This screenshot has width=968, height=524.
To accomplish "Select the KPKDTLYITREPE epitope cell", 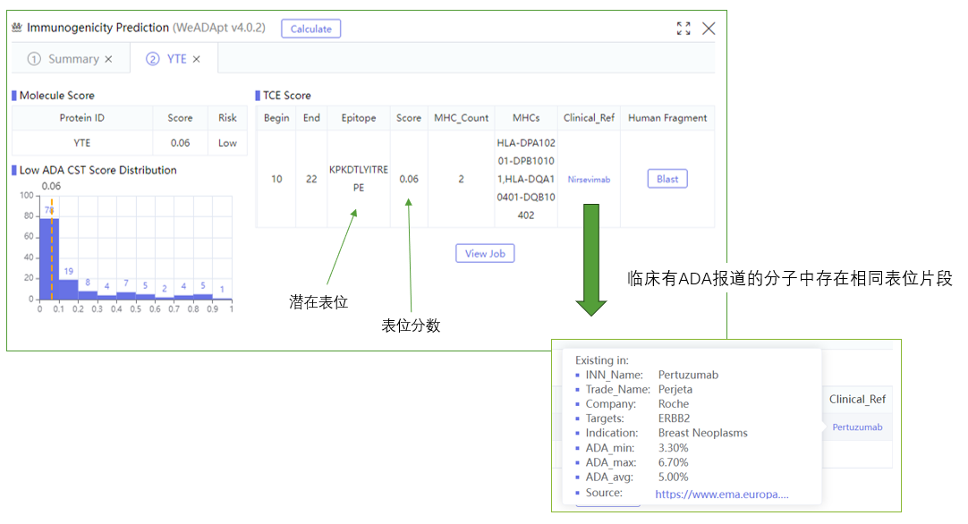I will (359, 179).
